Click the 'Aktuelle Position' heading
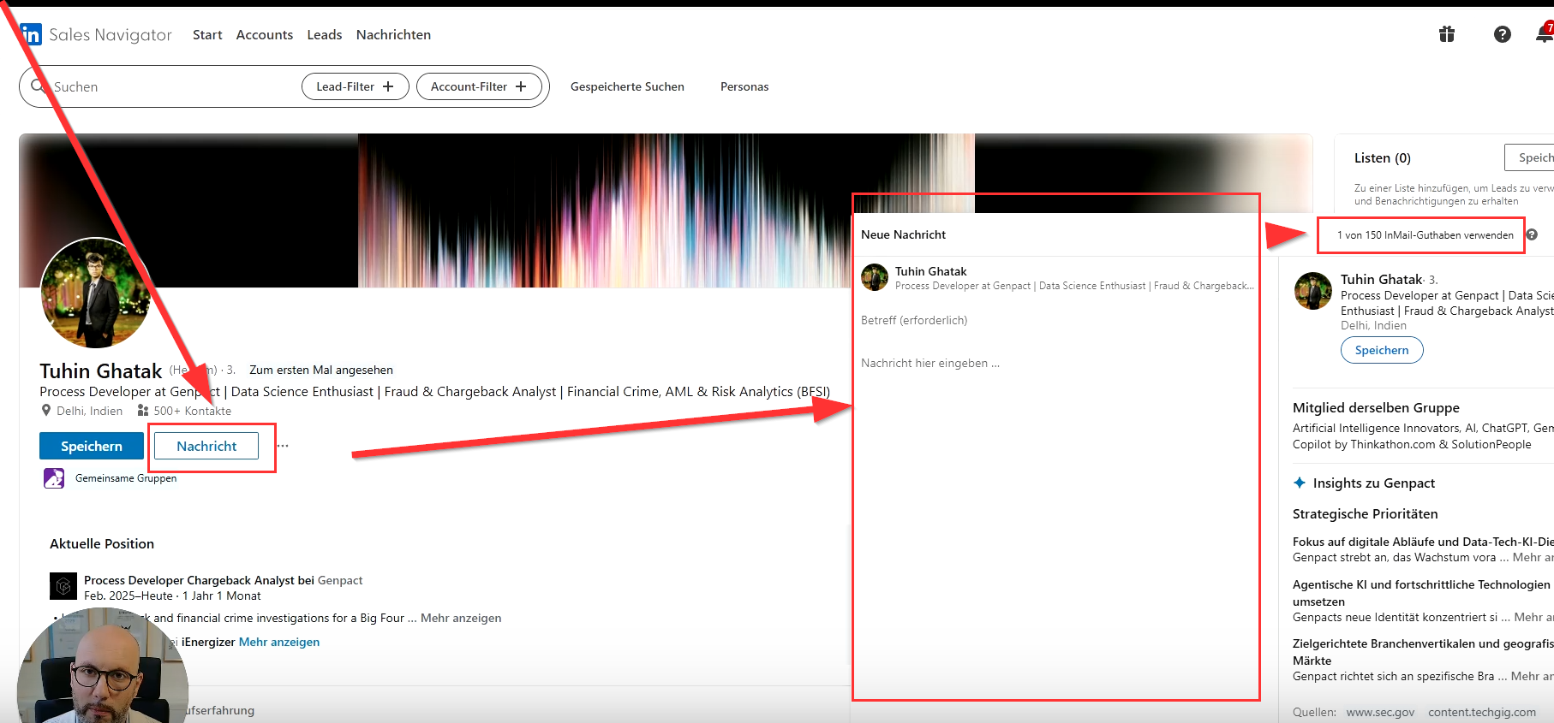The height and width of the screenshot is (723, 1554). click(x=102, y=543)
